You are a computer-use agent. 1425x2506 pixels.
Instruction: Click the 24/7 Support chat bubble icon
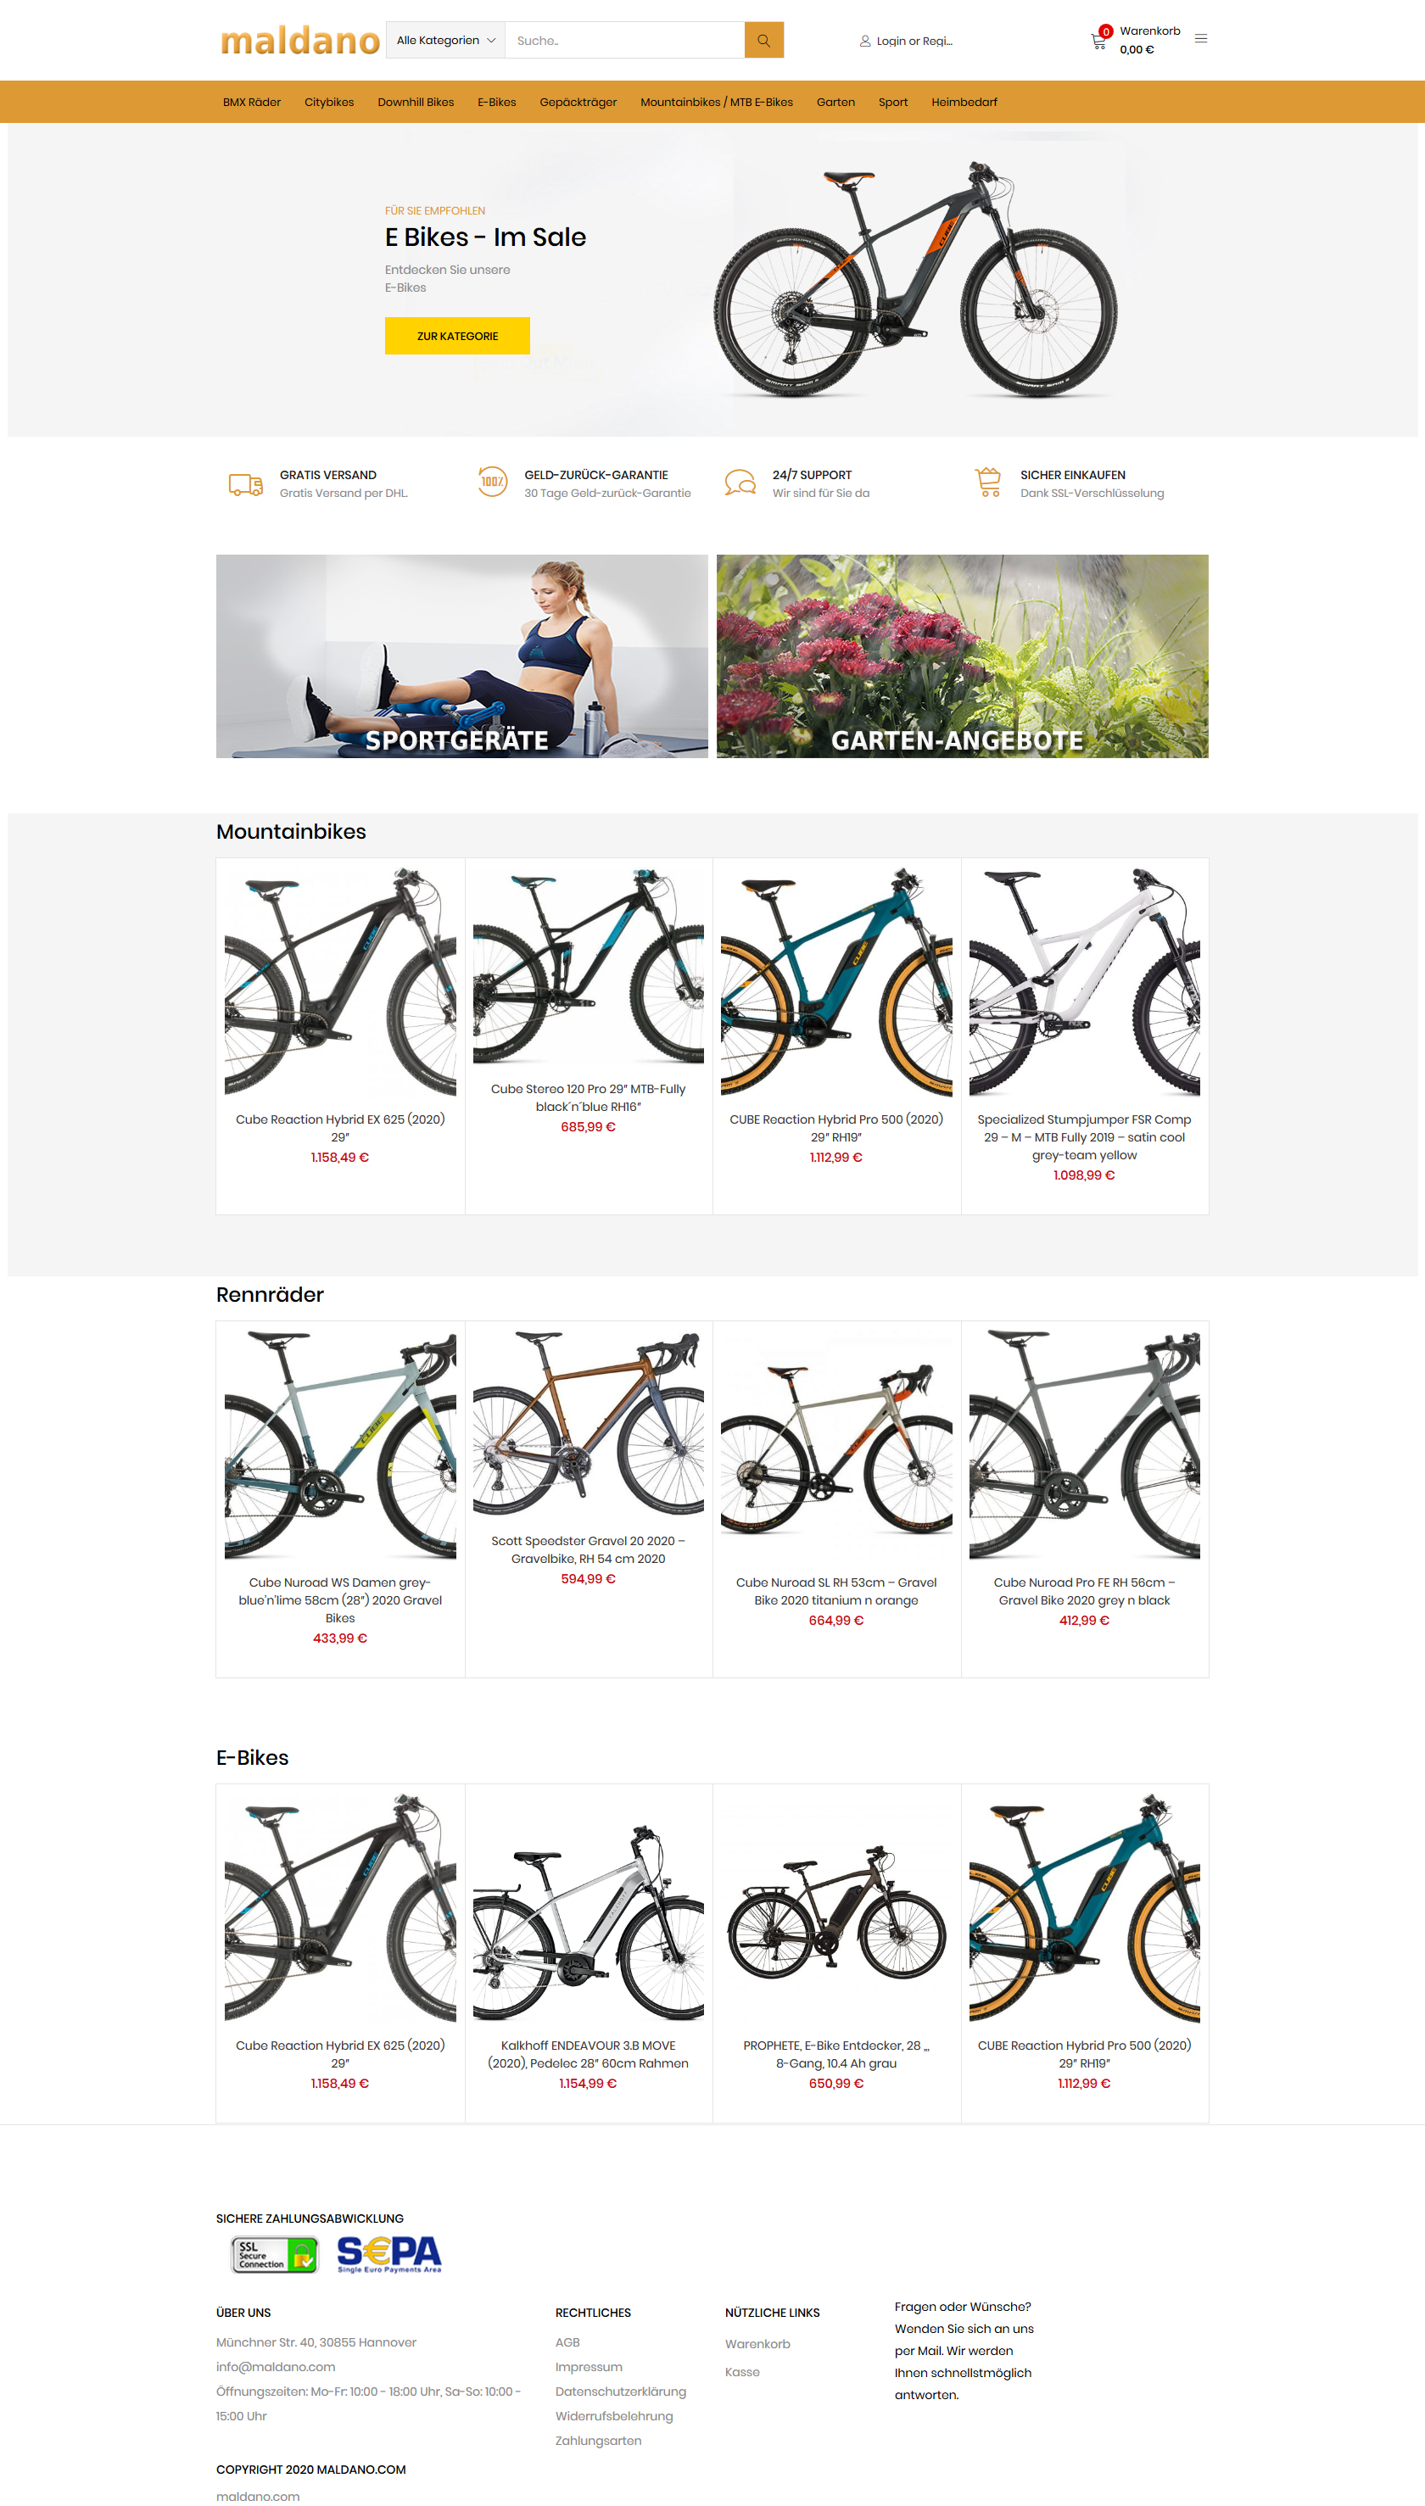740,483
